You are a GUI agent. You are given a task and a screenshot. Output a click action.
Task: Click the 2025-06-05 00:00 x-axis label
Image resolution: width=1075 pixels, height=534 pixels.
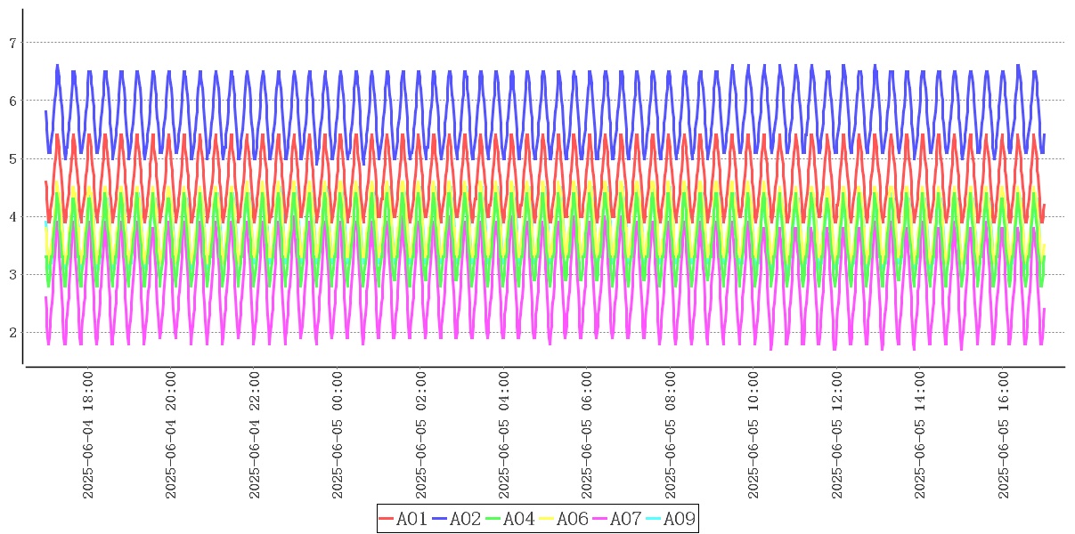click(338, 434)
